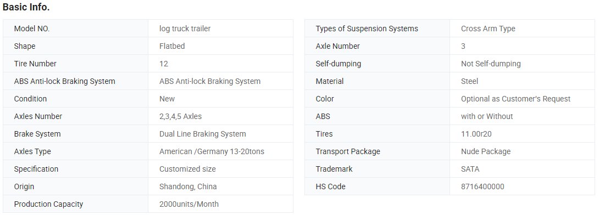
Task: Click the Material value Steel
Action: pos(469,81)
